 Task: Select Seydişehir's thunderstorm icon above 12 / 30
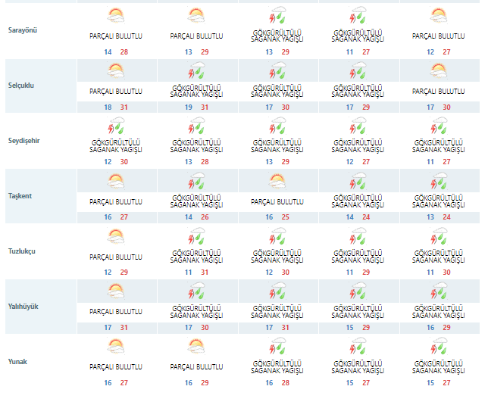115,126
